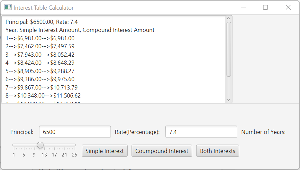This screenshot has height=170, width=300.
Task: Set years slider at the 25 tick
Action: [x=75, y=145]
